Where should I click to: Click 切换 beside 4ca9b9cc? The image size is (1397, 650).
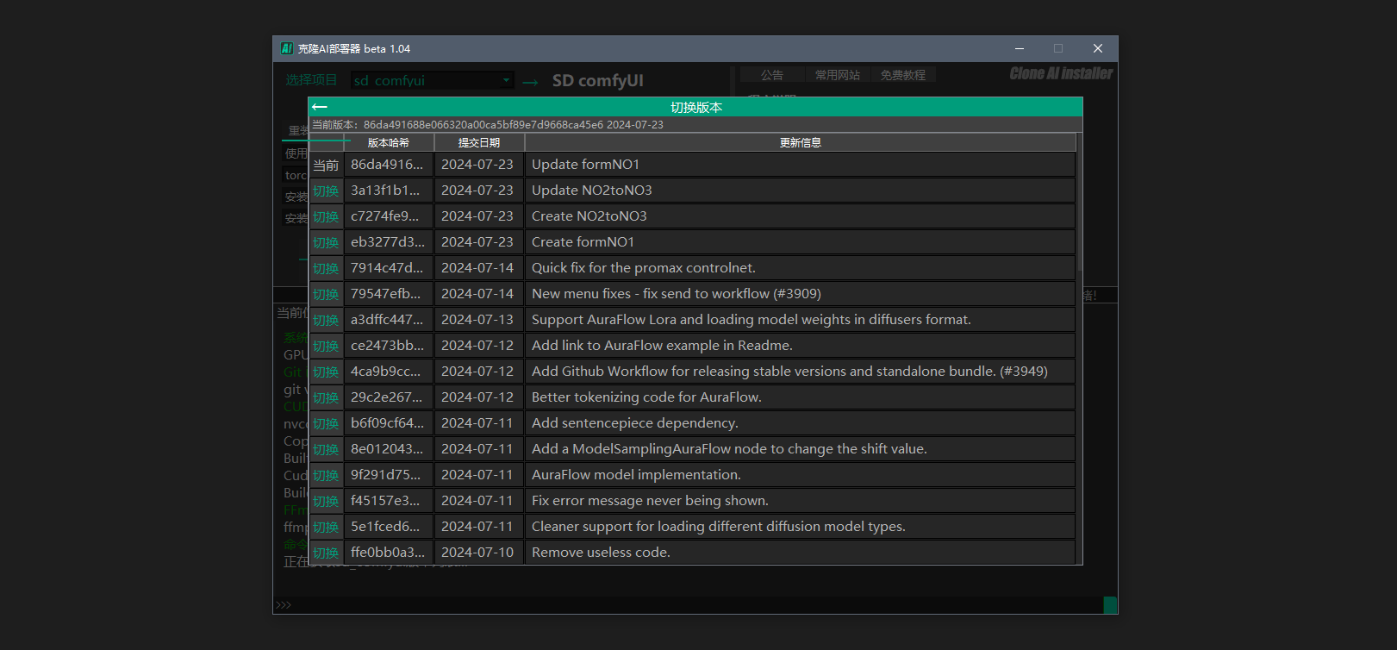326,372
